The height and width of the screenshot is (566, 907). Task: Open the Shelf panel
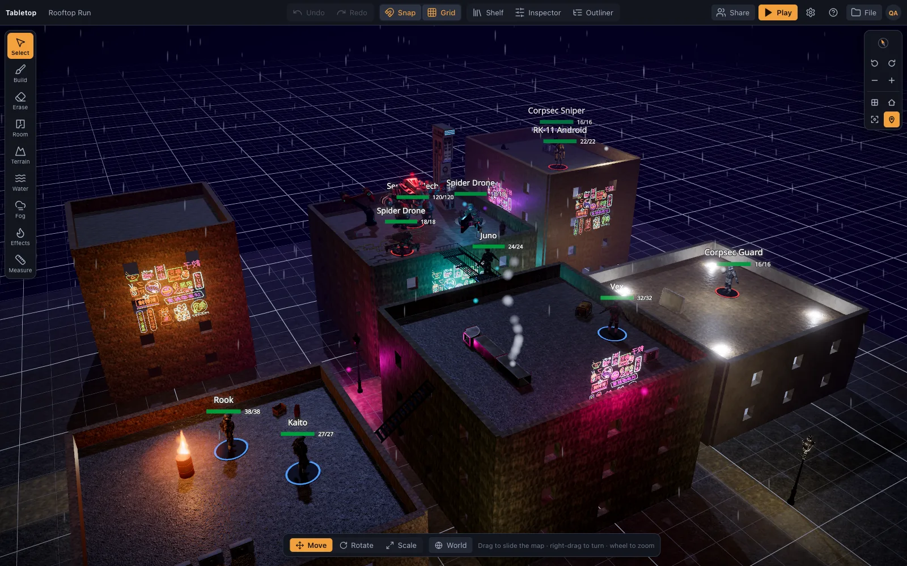click(x=488, y=12)
